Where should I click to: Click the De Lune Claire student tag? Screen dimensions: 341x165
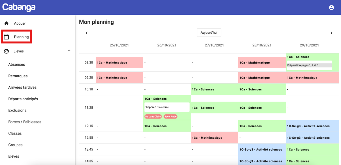point(153,117)
